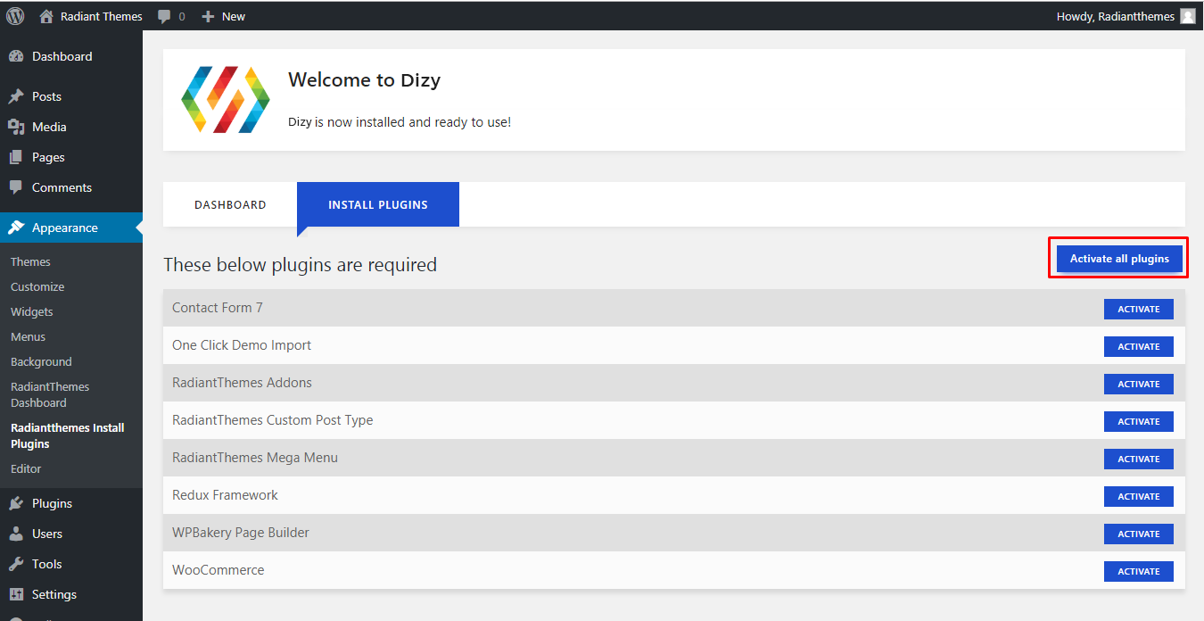
Task: Open the Tools wrench icon
Action: tap(16, 564)
